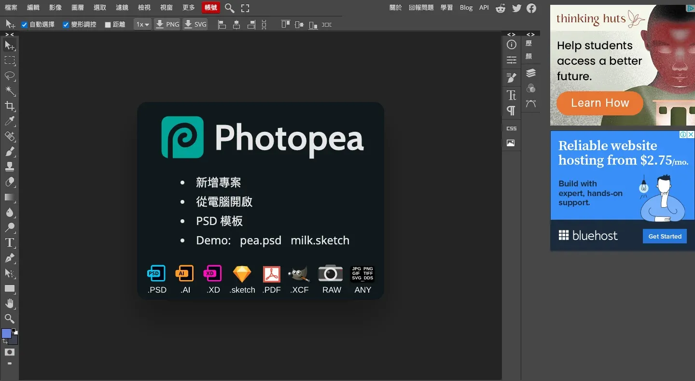Click 新增專案 to create new project
The image size is (695, 381).
[x=218, y=183]
